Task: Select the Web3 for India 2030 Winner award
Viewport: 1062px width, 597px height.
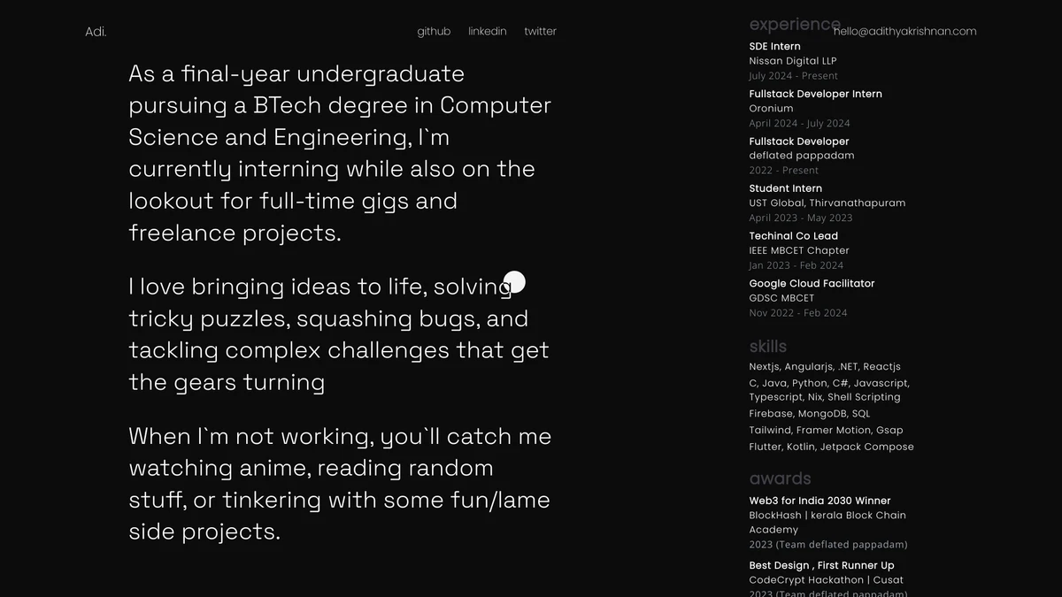Action: click(820, 501)
